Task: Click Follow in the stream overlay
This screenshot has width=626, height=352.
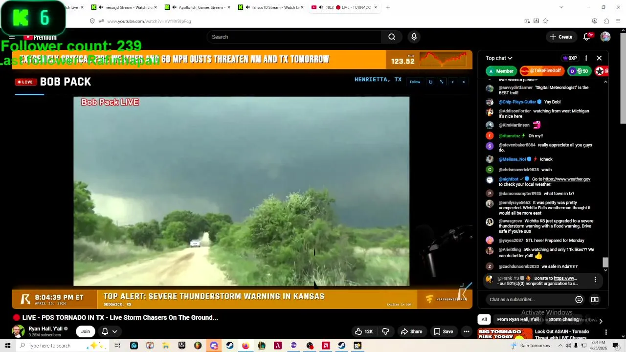Action: (415, 82)
